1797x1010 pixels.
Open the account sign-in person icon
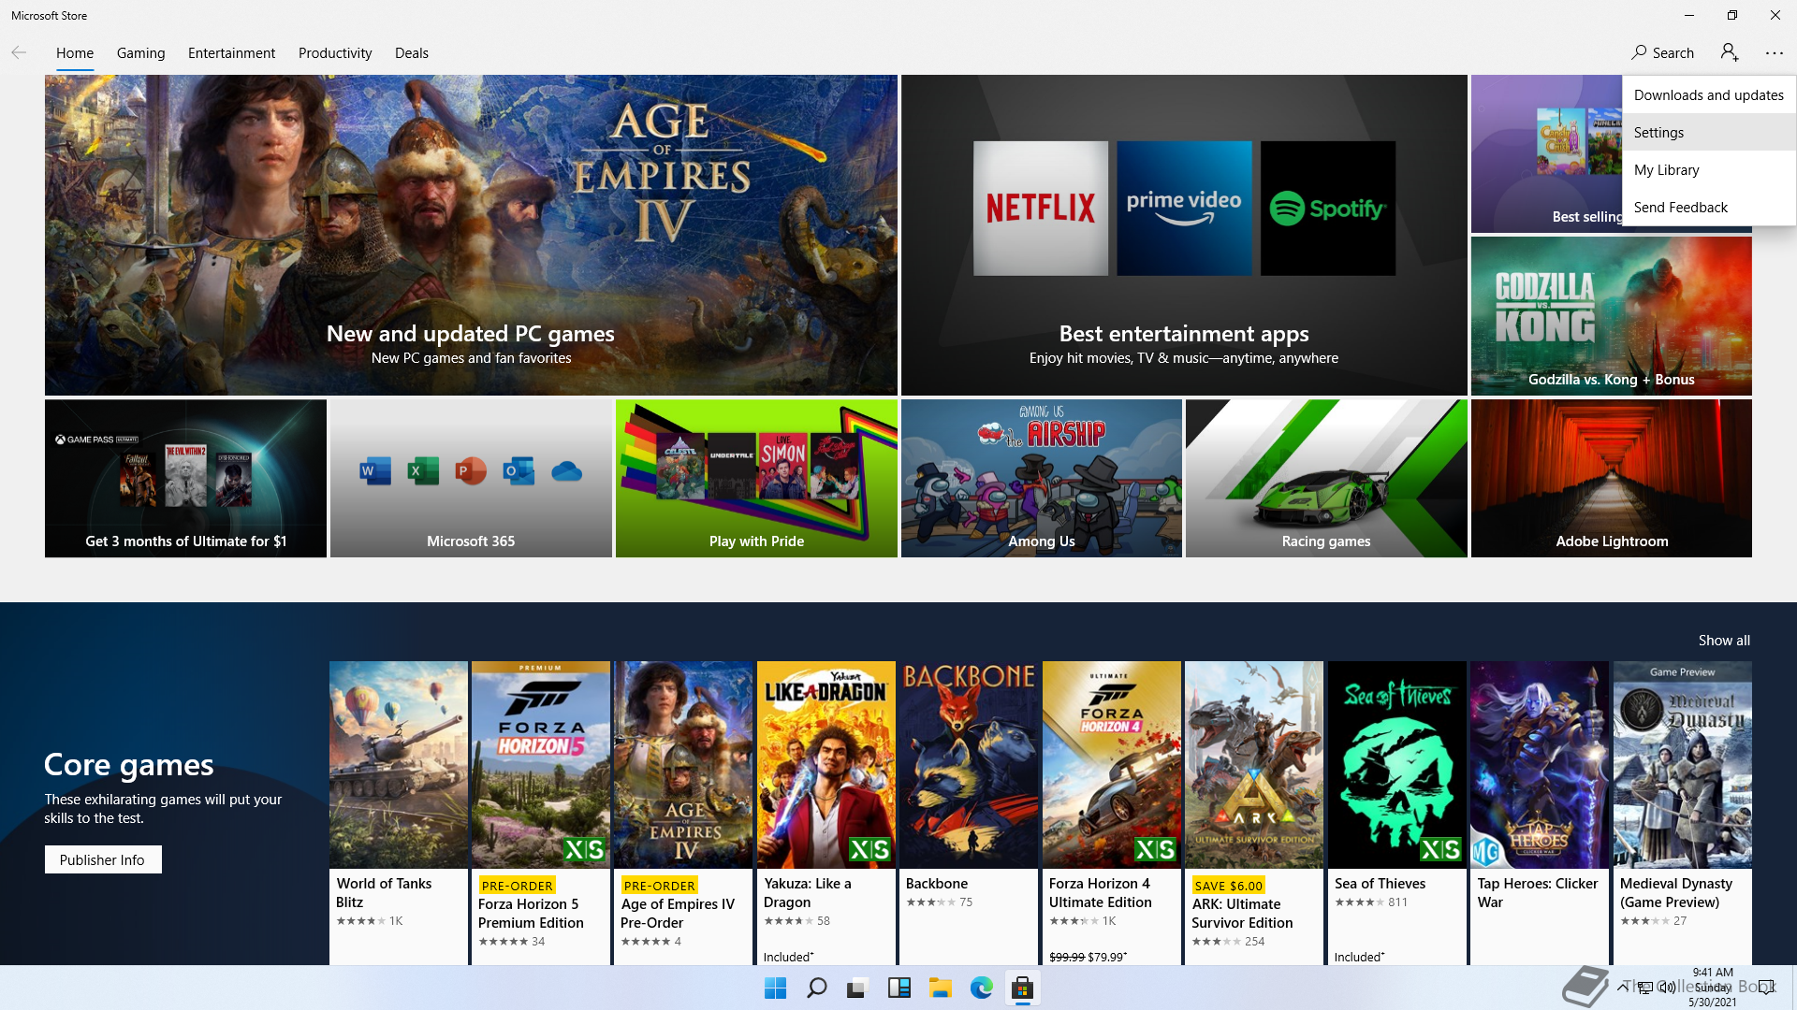[1730, 52]
